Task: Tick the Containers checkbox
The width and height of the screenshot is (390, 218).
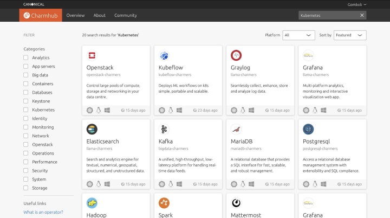Action: (25, 84)
